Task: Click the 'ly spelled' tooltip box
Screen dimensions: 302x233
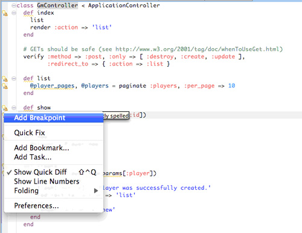Action: 116,116
